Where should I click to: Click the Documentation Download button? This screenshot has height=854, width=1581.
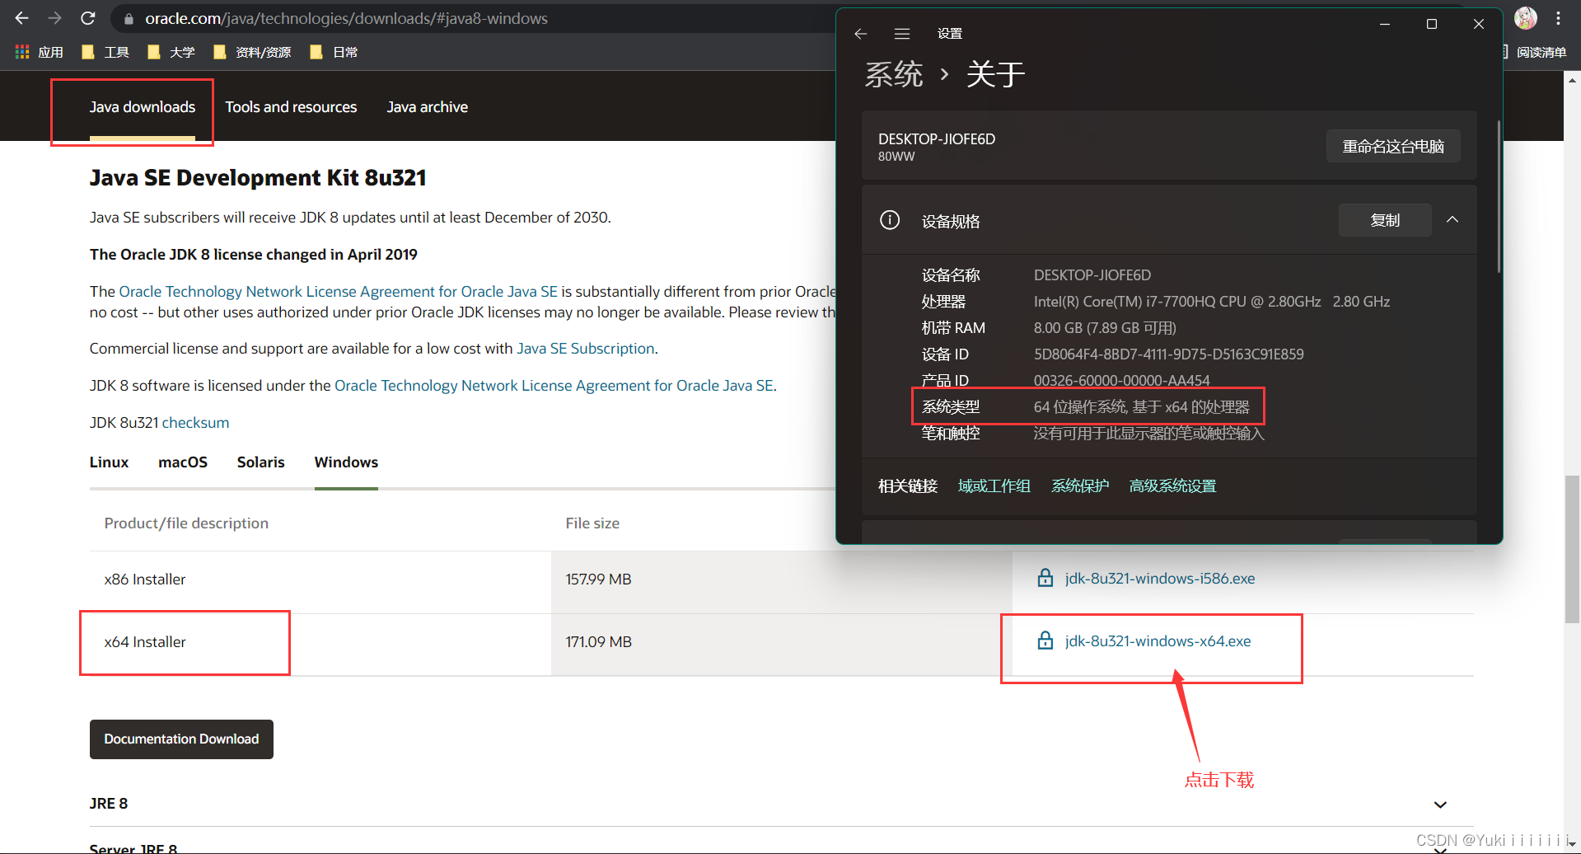[x=181, y=739]
